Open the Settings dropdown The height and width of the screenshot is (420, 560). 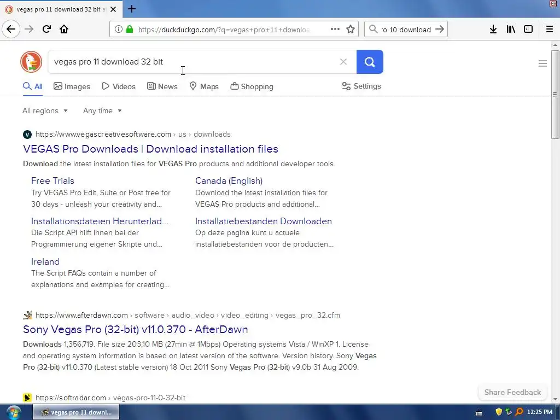[361, 86]
